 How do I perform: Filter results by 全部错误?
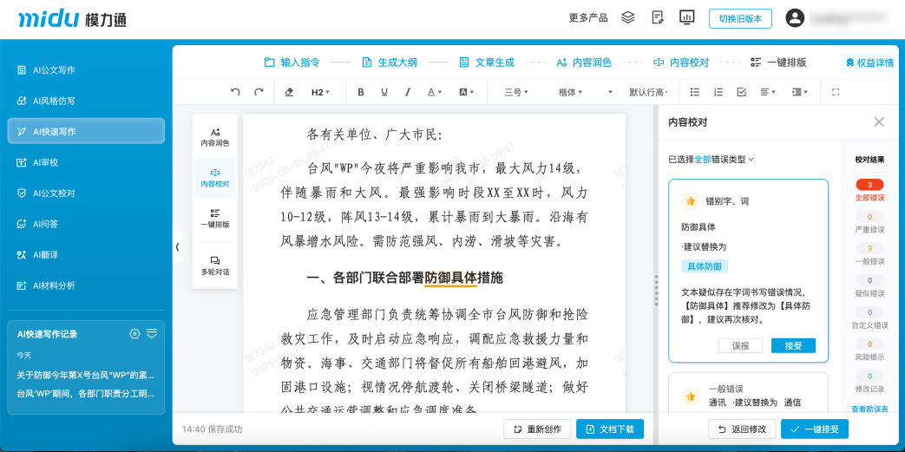coord(869,191)
